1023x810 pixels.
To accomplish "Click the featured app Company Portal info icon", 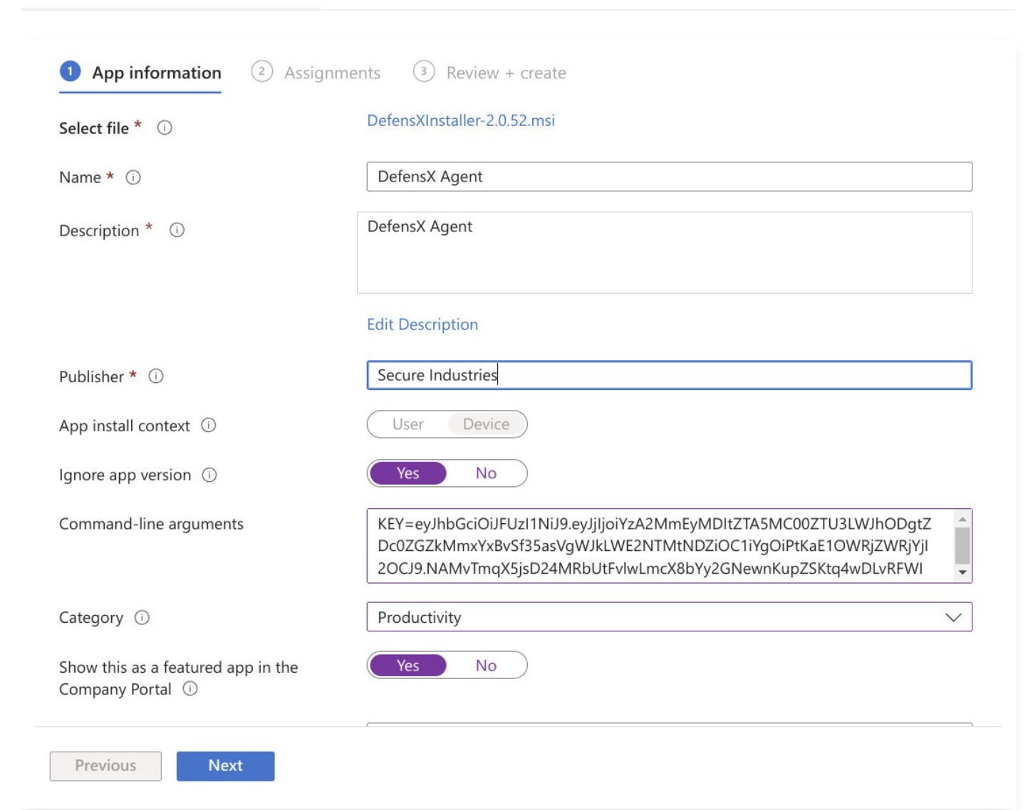I will coord(190,688).
